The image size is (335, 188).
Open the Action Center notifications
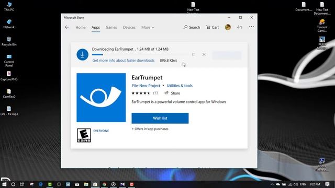point(327,184)
